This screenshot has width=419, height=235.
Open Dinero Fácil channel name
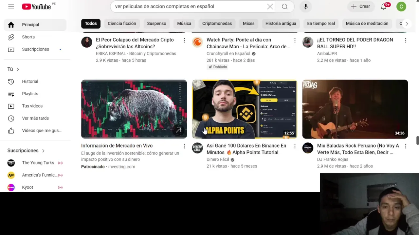(218, 159)
